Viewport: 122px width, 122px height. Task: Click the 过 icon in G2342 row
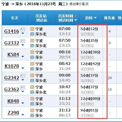[x=32, y=81]
